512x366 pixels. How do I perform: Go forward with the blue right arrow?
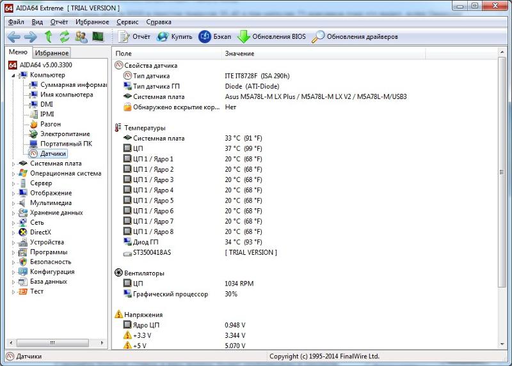[31, 37]
